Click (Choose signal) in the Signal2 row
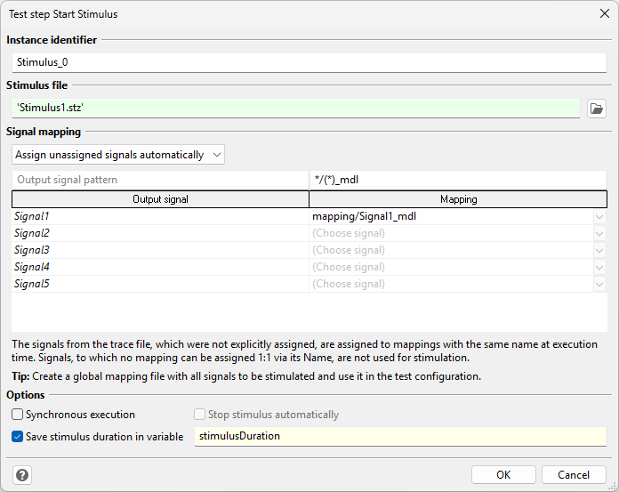Screen dimensions: 619x492 451,233
